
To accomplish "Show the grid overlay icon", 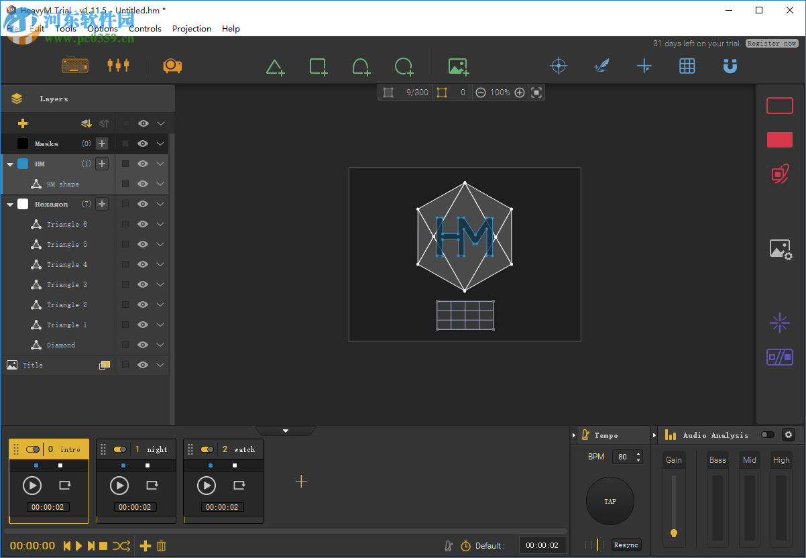I will click(687, 66).
